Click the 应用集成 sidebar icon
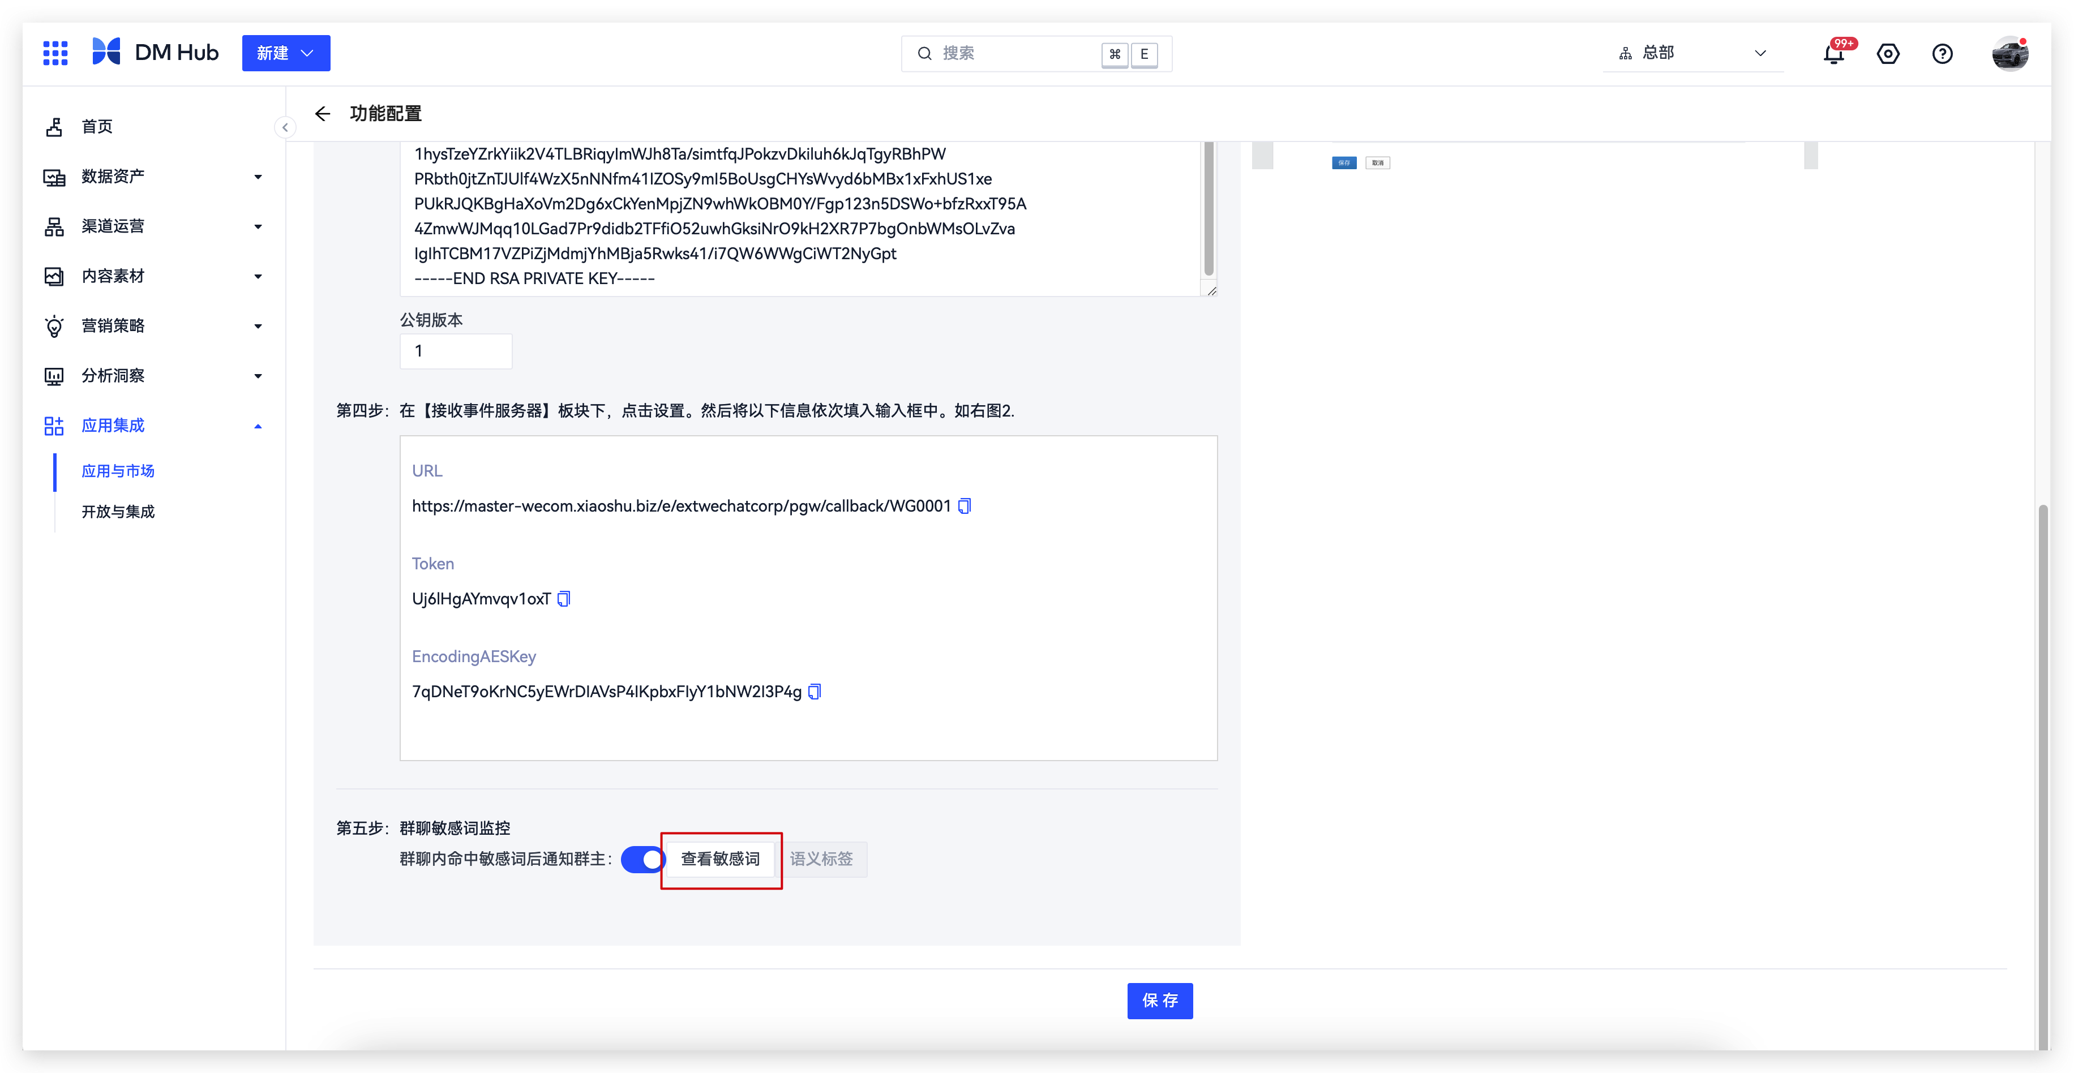 [x=54, y=426]
